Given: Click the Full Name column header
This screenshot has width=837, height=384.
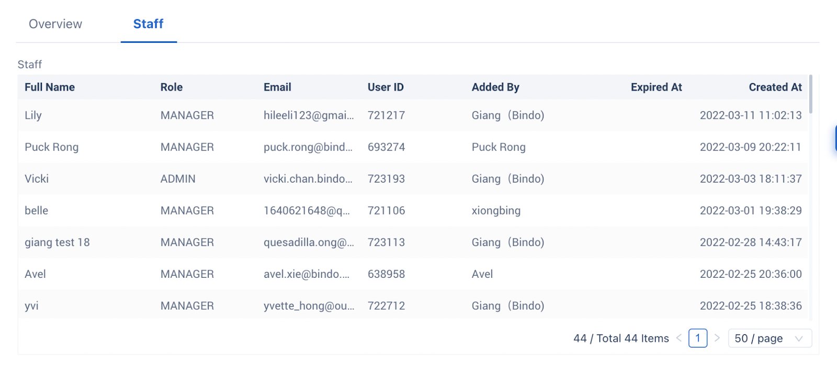Looking at the screenshot, I should point(50,87).
